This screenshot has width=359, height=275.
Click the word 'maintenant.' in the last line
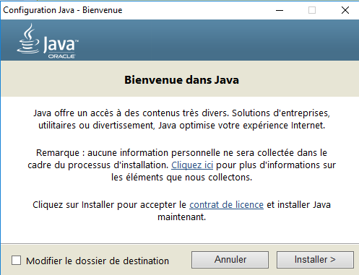tap(182, 217)
